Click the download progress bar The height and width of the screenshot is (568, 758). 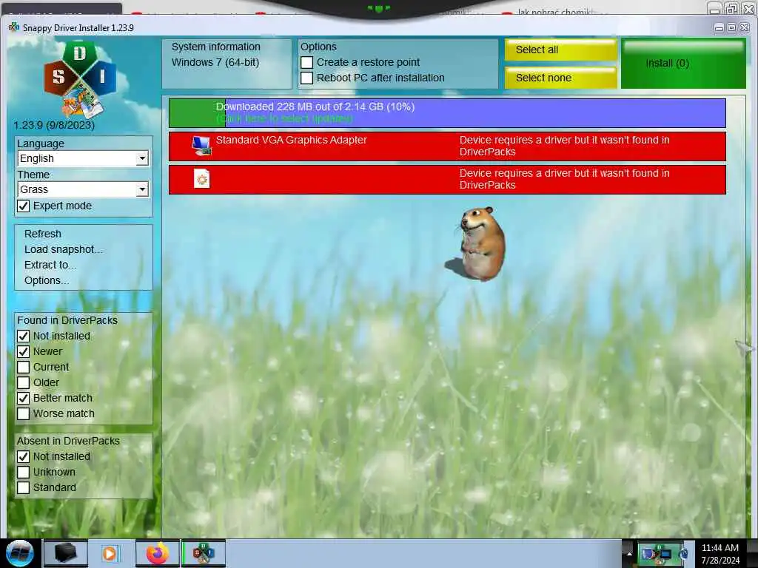[447, 113]
